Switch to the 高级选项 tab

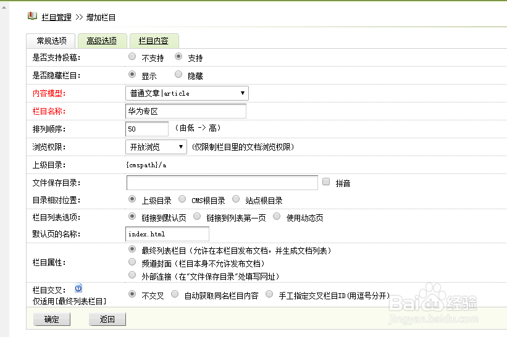[x=101, y=41]
